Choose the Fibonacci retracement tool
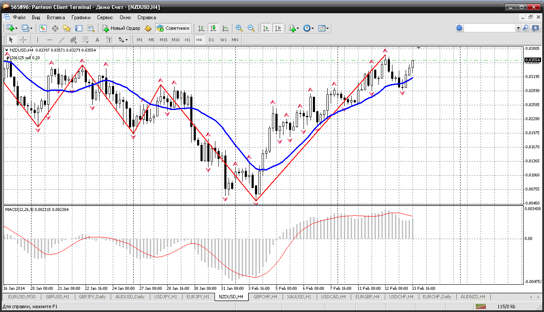Screen dimensions: 544x312 coord(86,40)
